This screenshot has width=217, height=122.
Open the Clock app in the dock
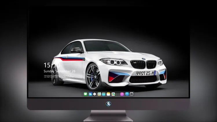point(95,94)
